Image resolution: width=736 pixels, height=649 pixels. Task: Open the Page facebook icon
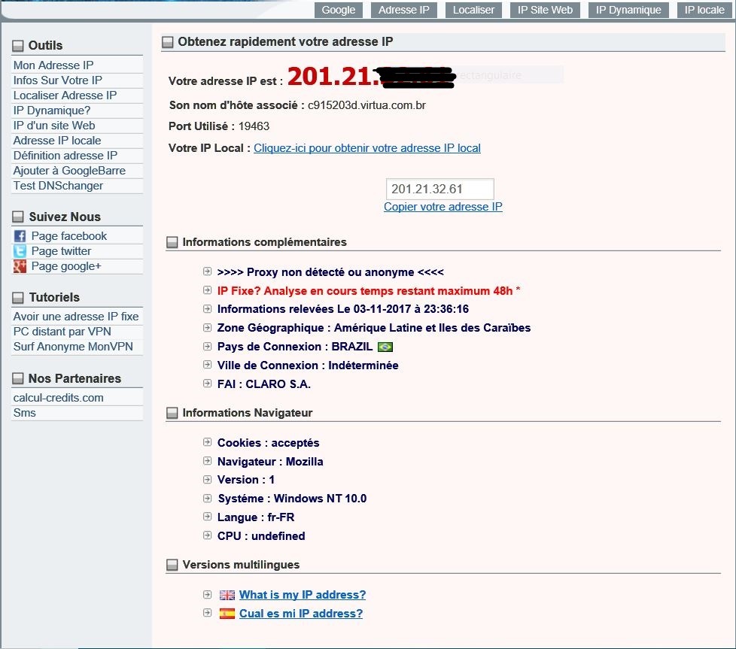pos(20,235)
